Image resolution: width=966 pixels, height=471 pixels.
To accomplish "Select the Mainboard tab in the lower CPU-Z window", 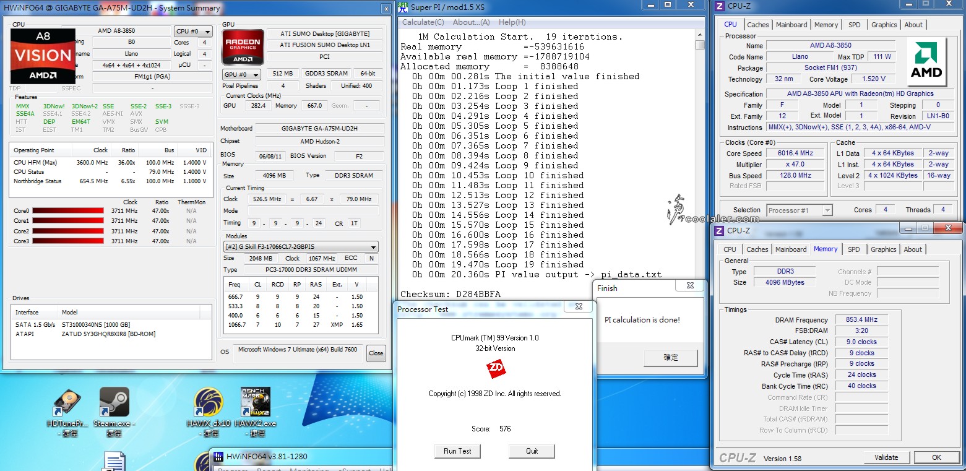I will pos(791,249).
